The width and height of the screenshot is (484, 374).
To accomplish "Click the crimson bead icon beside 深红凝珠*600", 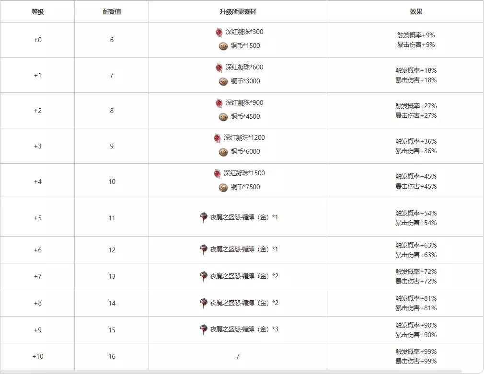I will click(219, 68).
